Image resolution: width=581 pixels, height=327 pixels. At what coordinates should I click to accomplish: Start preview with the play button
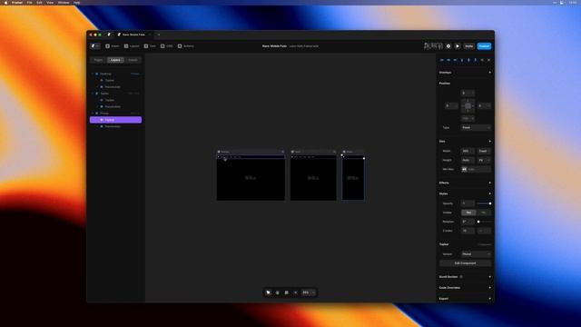(x=458, y=46)
